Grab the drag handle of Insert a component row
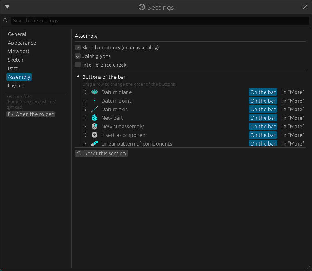 pyautogui.click(x=85, y=135)
